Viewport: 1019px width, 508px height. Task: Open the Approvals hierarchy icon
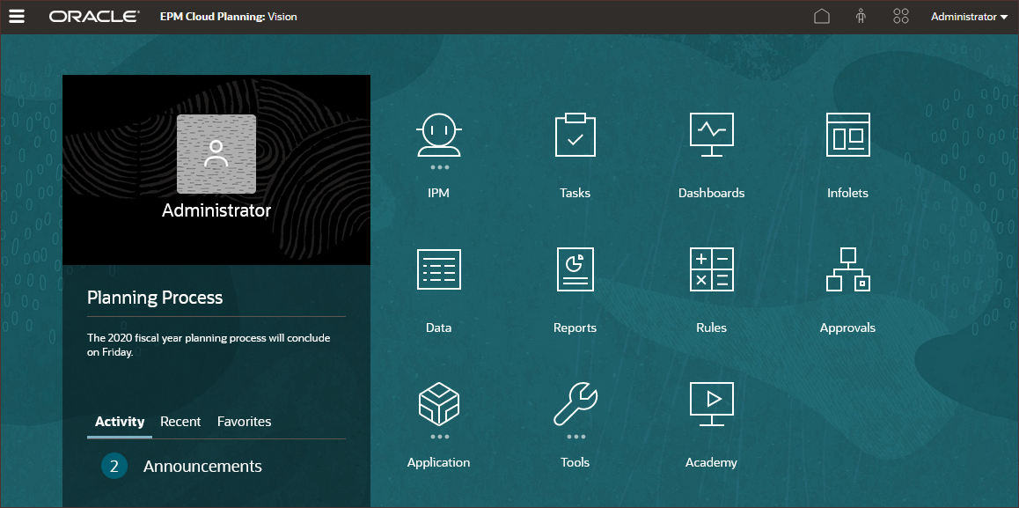coord(848,269)
